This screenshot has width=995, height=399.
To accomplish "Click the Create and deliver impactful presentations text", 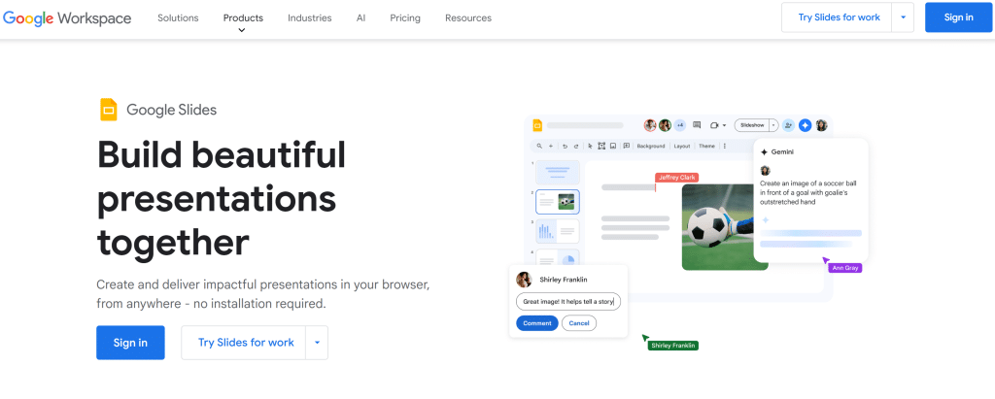I will [x=263, y=294].
